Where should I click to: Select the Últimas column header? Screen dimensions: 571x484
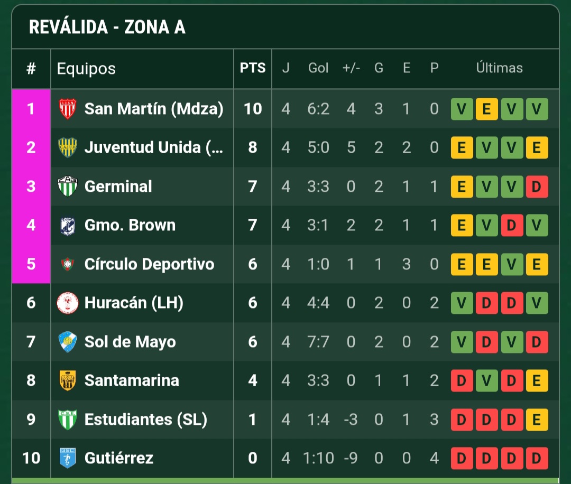499,68
